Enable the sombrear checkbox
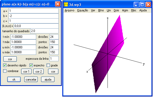Screen dimensions: 153x97 [5, 71]
